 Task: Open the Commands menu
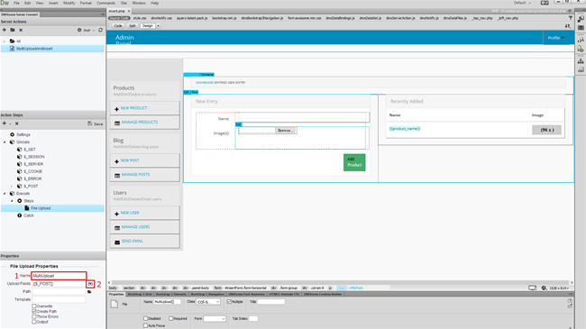tap(105, 3)
